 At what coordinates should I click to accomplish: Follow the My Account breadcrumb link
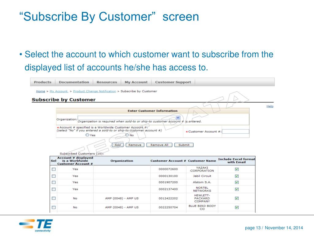click(59, 91)
